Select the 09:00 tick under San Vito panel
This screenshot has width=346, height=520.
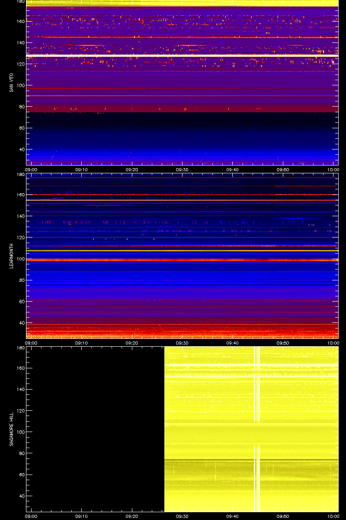[x=31, y=169]
